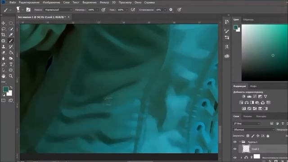Add a Color Balance adjustment

click(x=247, y=103)
